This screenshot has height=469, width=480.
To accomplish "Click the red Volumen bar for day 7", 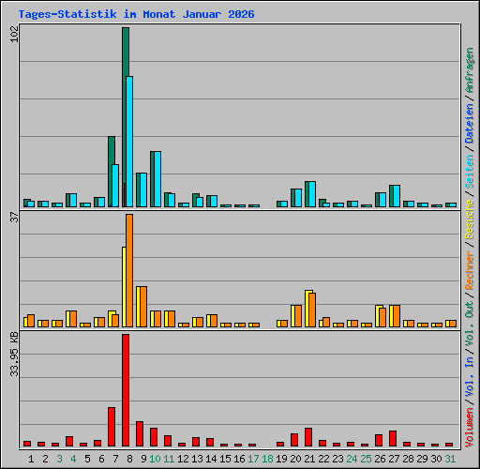I will pos(112,427).
